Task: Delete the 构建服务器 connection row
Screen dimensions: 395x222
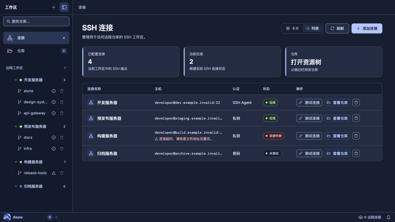Action: click(x=356, y=136)
